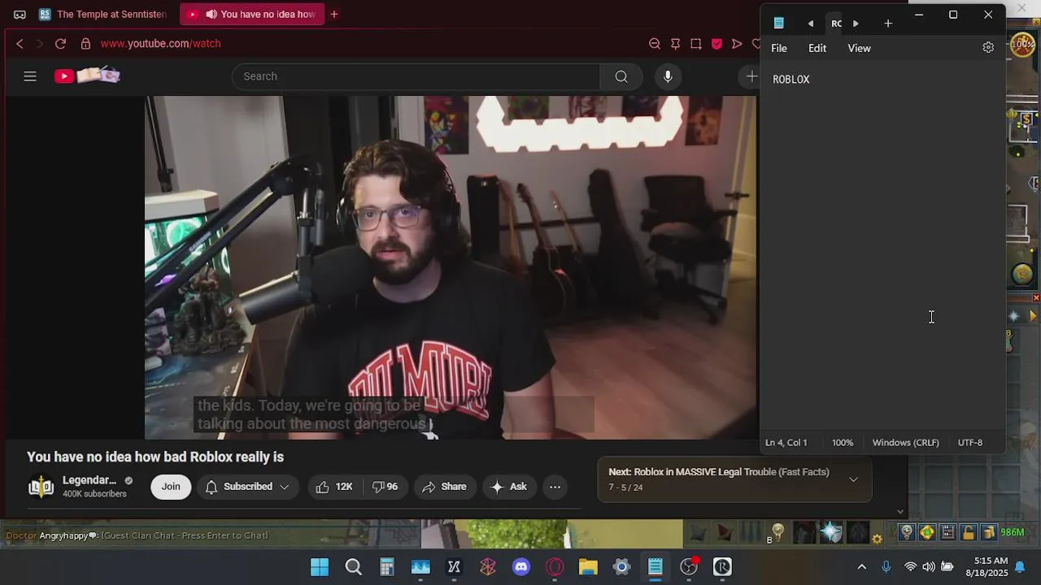Click ROBLOX text in Notepad editor
The image size is (1041, 585).
point(791,80)
